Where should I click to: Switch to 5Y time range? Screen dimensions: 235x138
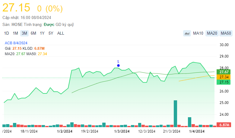[51, 33]
